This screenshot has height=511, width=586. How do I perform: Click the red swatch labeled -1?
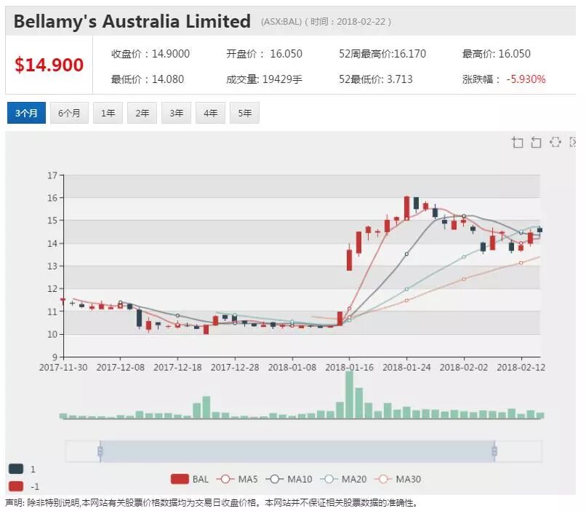pyautogui.click(x=16, y=486)
